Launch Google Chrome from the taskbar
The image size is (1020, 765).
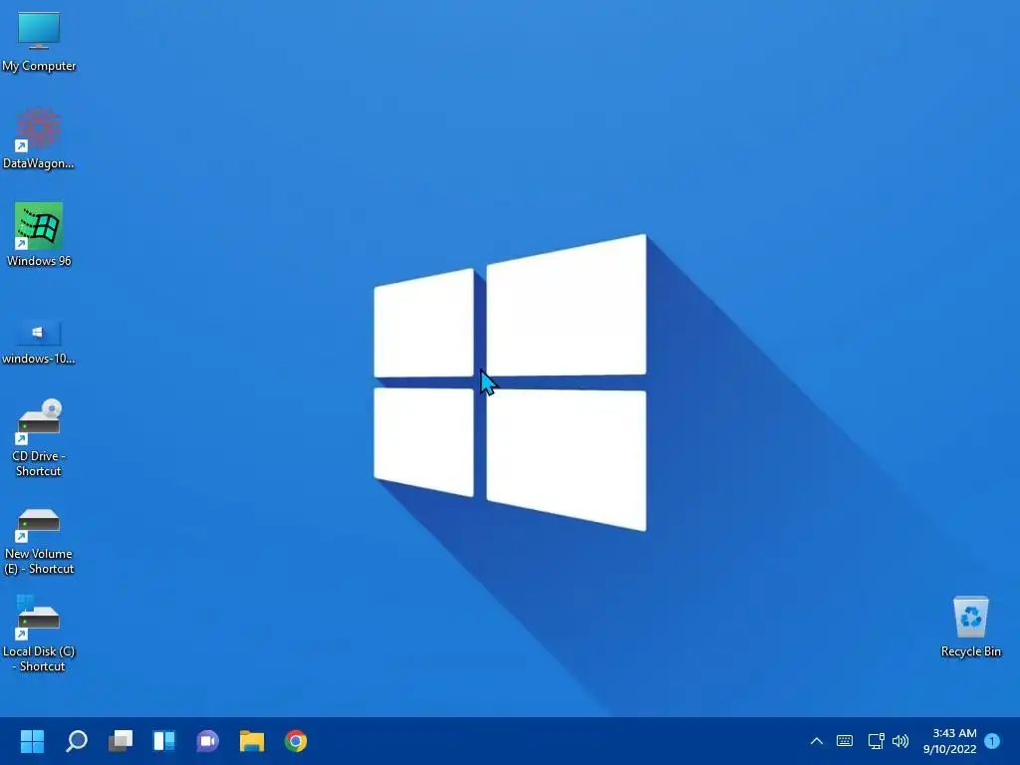(295, 741)
